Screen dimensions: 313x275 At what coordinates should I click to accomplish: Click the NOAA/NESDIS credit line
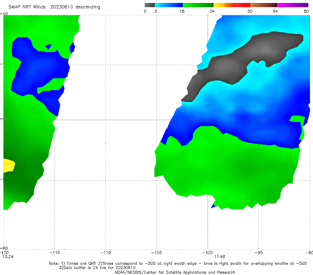click(x=175, y=272)
